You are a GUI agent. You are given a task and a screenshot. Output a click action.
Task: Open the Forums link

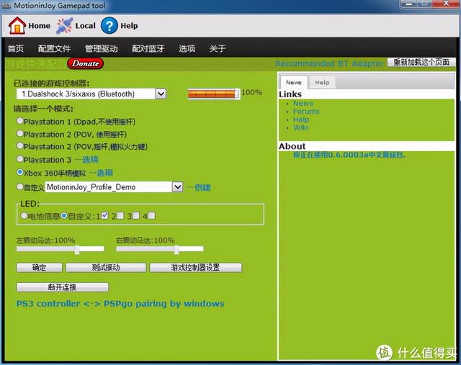point(306,112)
